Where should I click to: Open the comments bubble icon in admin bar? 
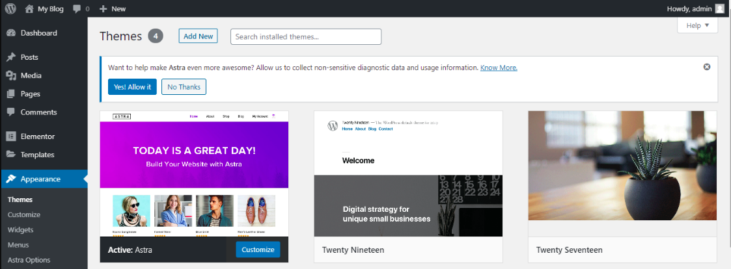77,9
